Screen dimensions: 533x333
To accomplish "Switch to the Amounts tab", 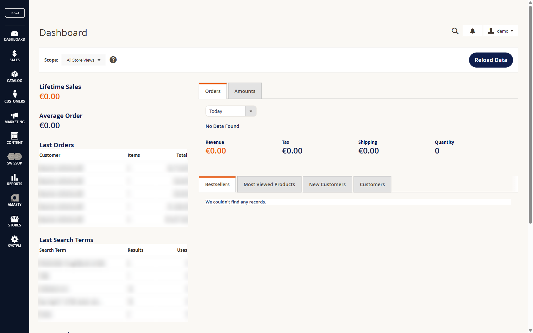I will (x=245, y=91).
